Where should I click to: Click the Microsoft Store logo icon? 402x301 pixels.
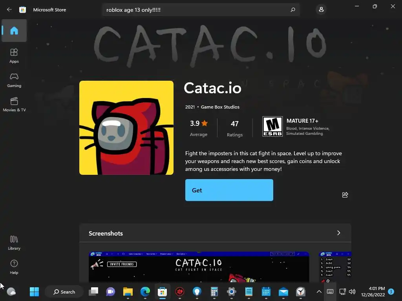22,10
